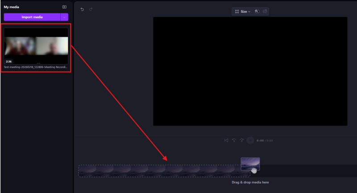Redo the last action

[91, 9]
